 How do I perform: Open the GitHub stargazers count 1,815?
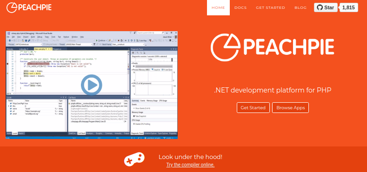pos(348,7)
